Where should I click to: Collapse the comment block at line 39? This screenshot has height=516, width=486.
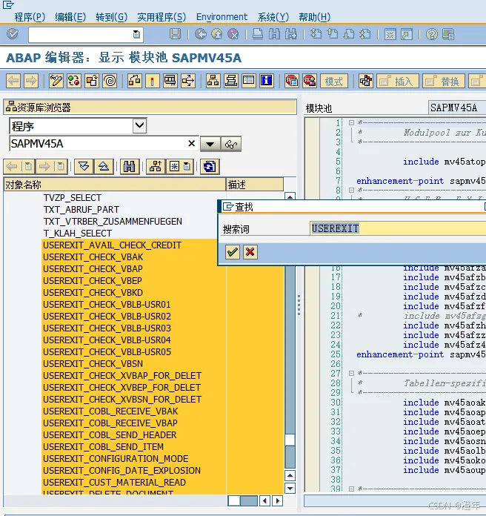[x=351, y=489]
